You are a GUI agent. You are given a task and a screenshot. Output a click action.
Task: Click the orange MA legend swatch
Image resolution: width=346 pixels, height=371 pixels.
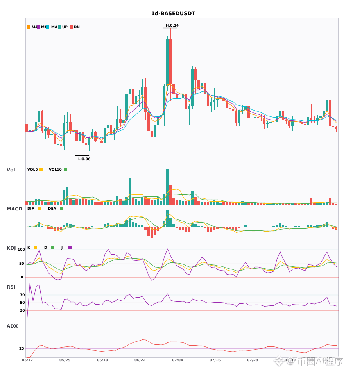pos(29,27)
